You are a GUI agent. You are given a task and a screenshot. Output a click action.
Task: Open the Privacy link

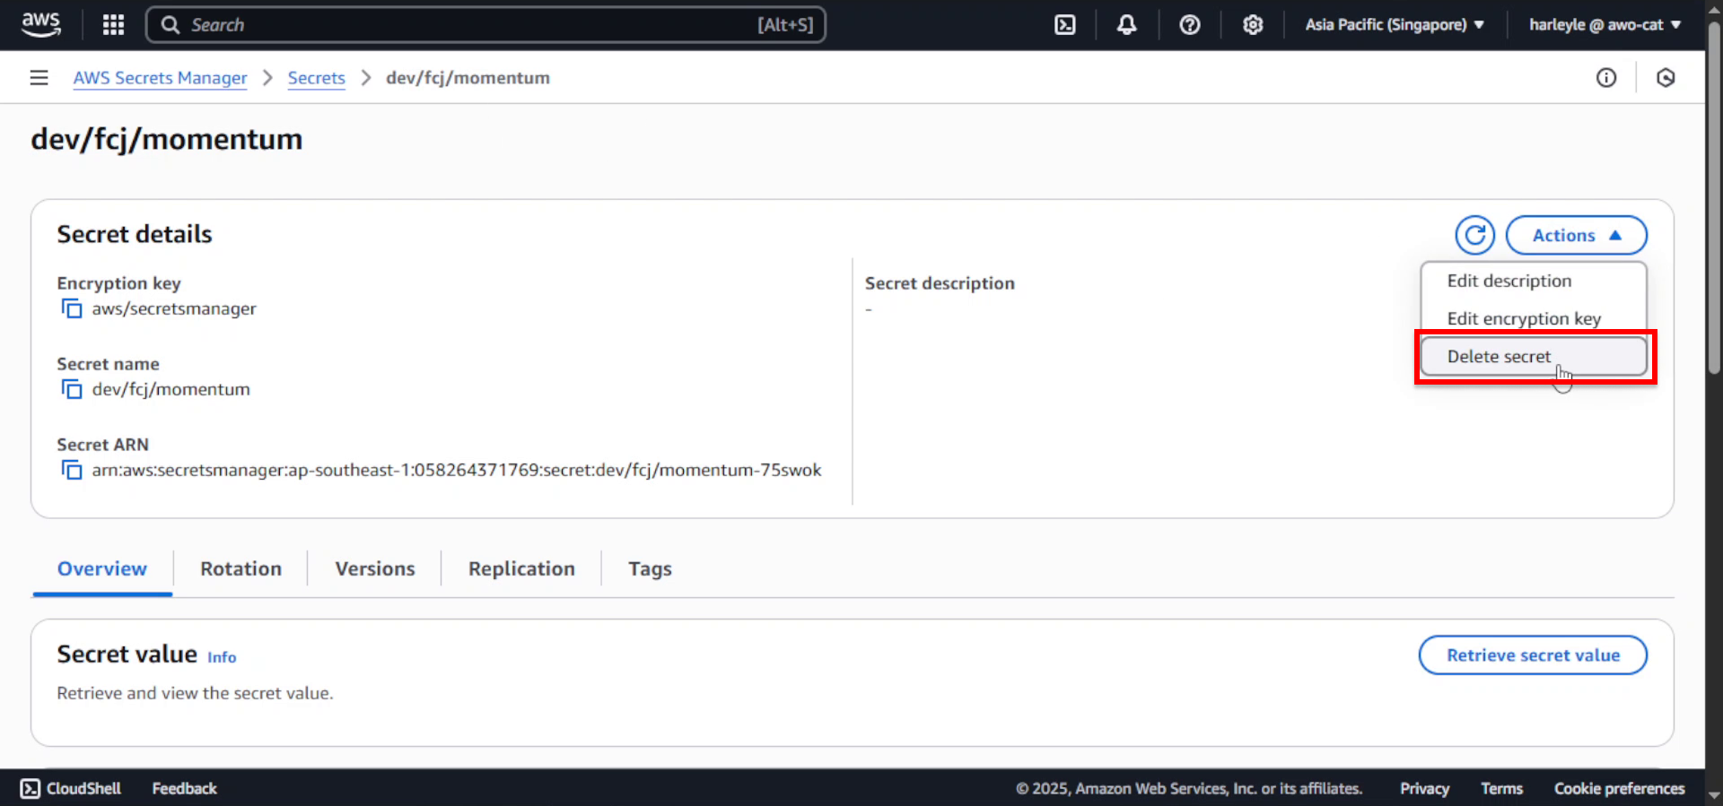pos(1424,788)
